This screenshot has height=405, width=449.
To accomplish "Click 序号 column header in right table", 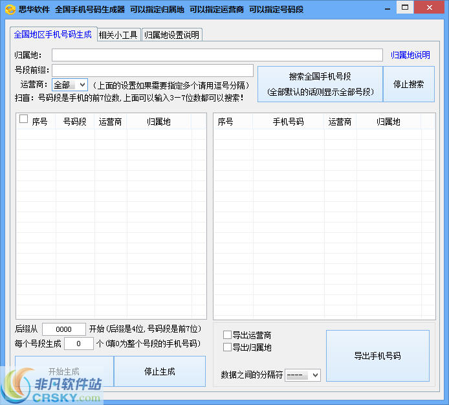I will tap(225, 122).
